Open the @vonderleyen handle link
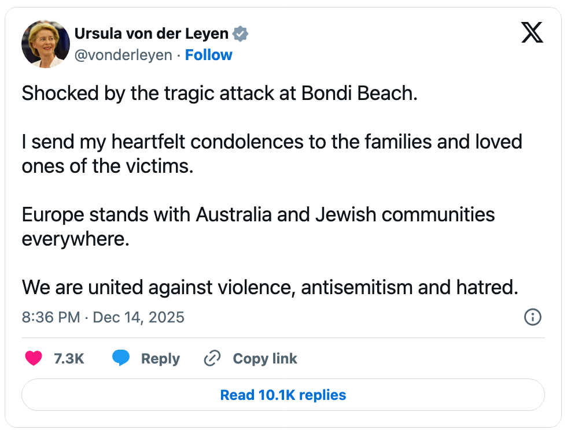This screenshot has width=571, height=434. 123,55
